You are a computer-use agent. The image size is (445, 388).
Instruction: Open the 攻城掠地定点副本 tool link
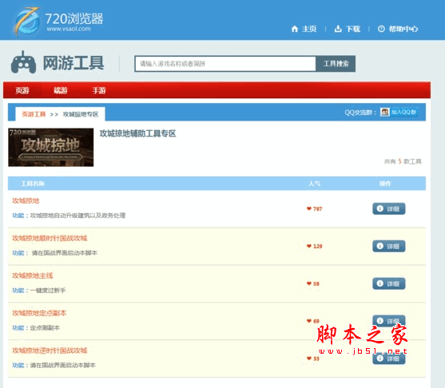39,313
